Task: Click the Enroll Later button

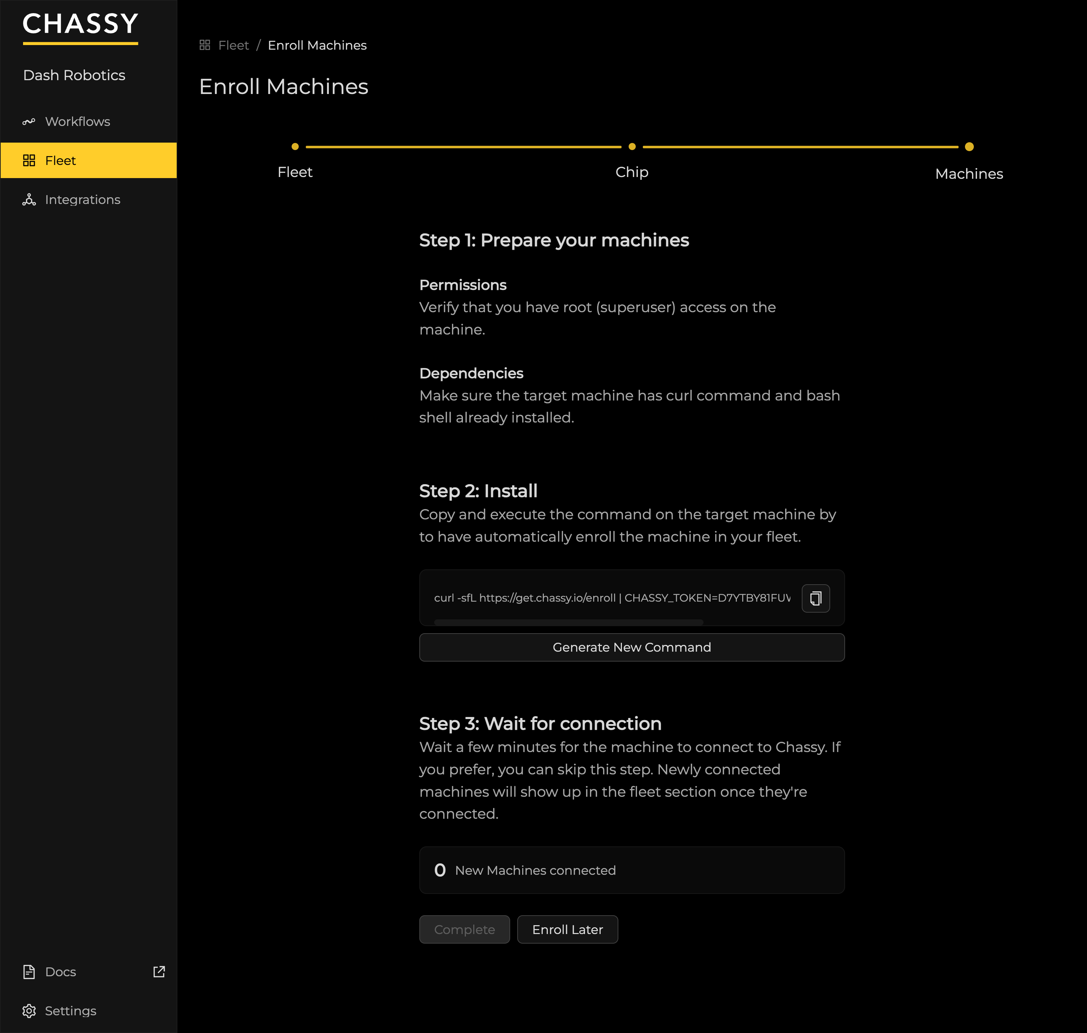Action: click(x=567, y=929)
